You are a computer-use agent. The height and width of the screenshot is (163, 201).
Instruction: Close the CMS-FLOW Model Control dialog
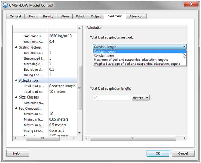191,4
